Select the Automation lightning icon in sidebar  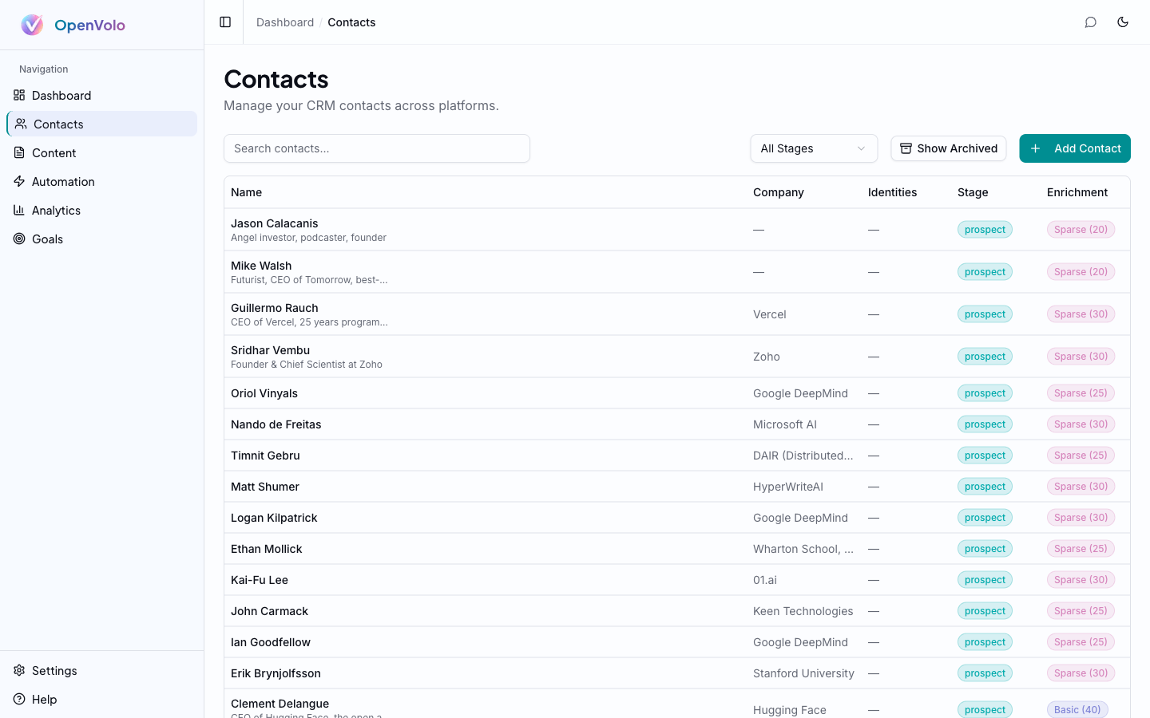[20, 181]
